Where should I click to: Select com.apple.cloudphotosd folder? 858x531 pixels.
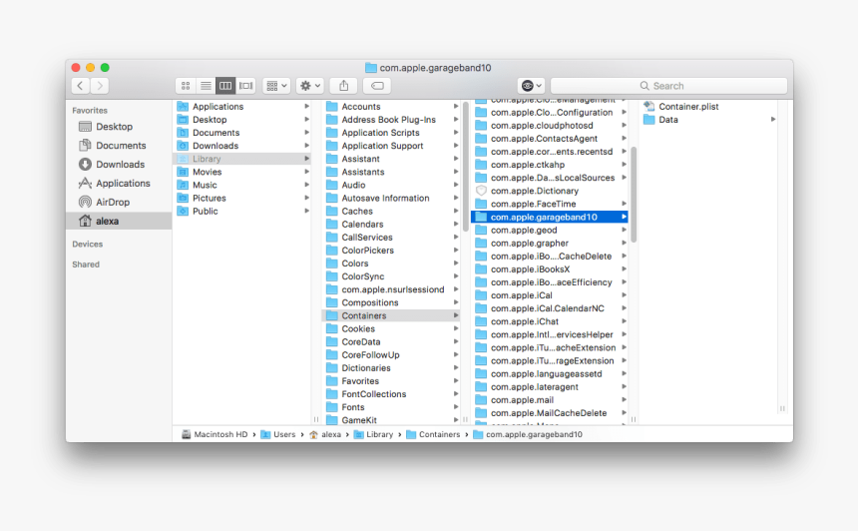[550, 126]
